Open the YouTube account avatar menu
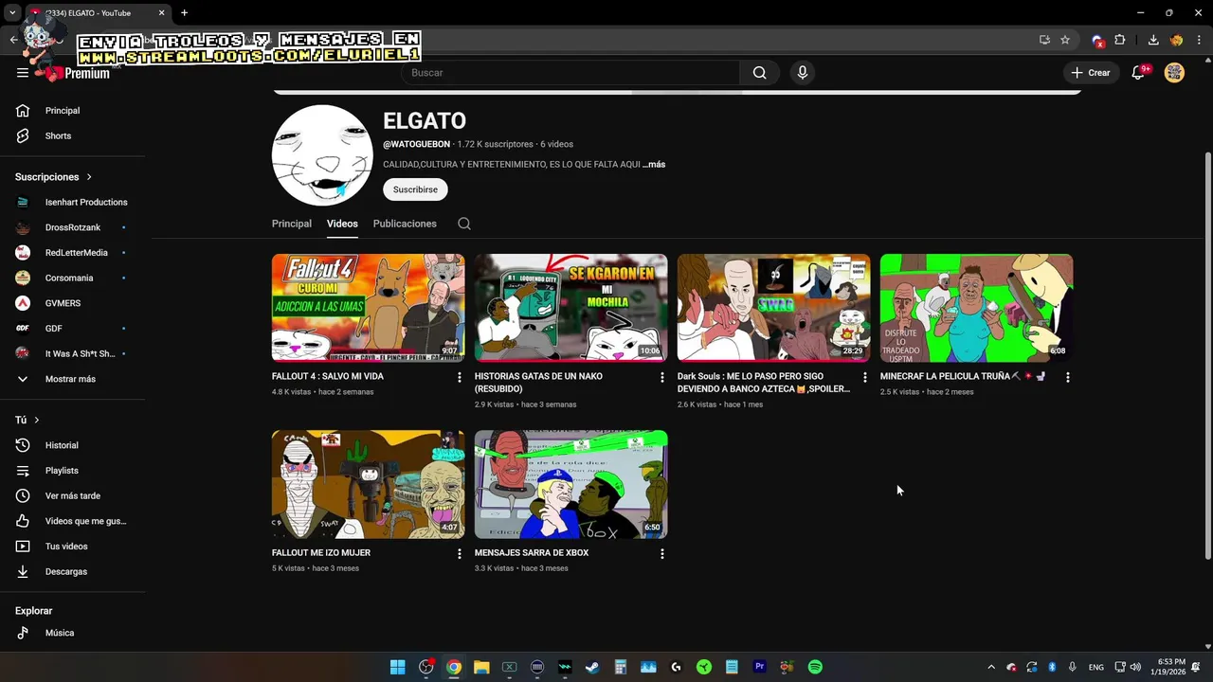Screen dimensions: 1213x682 (x=1174, y=73)
